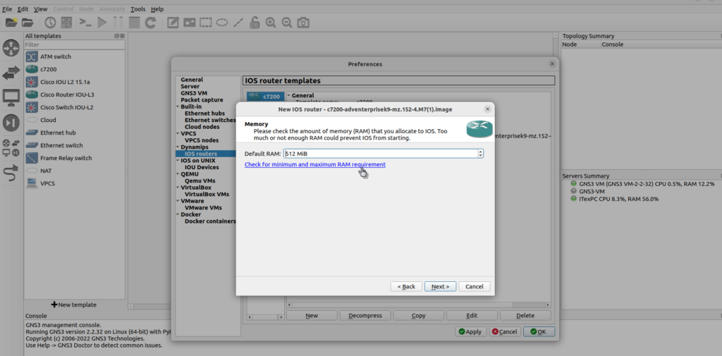Collapse the General section in template details
The height and width of the screenshot is (356, 722).
288,95
